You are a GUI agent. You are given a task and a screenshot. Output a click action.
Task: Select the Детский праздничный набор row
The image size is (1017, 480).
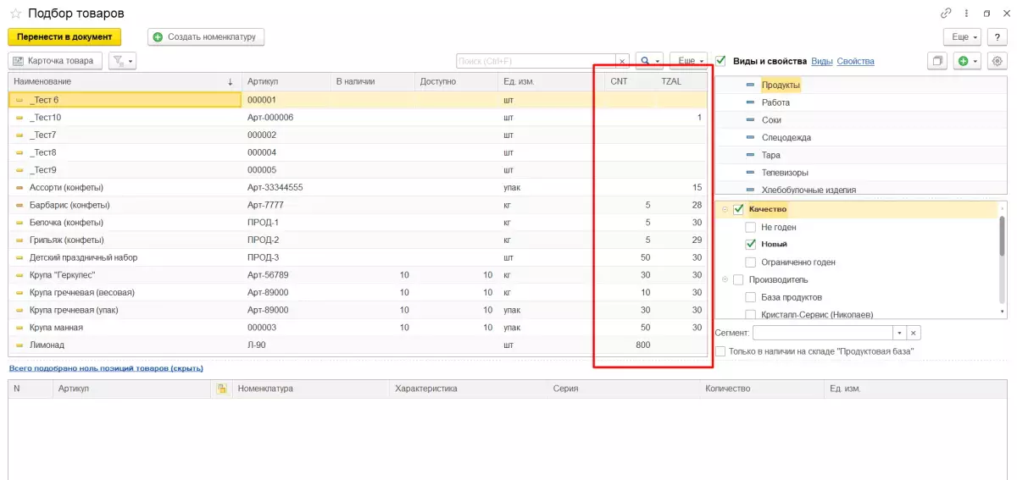(x=358, y=257)
